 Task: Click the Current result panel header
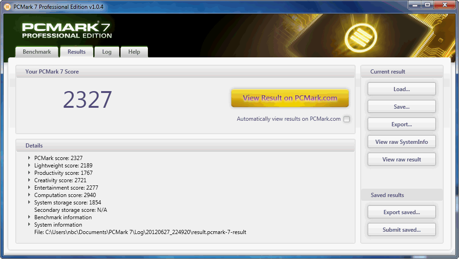click(388, 72)
